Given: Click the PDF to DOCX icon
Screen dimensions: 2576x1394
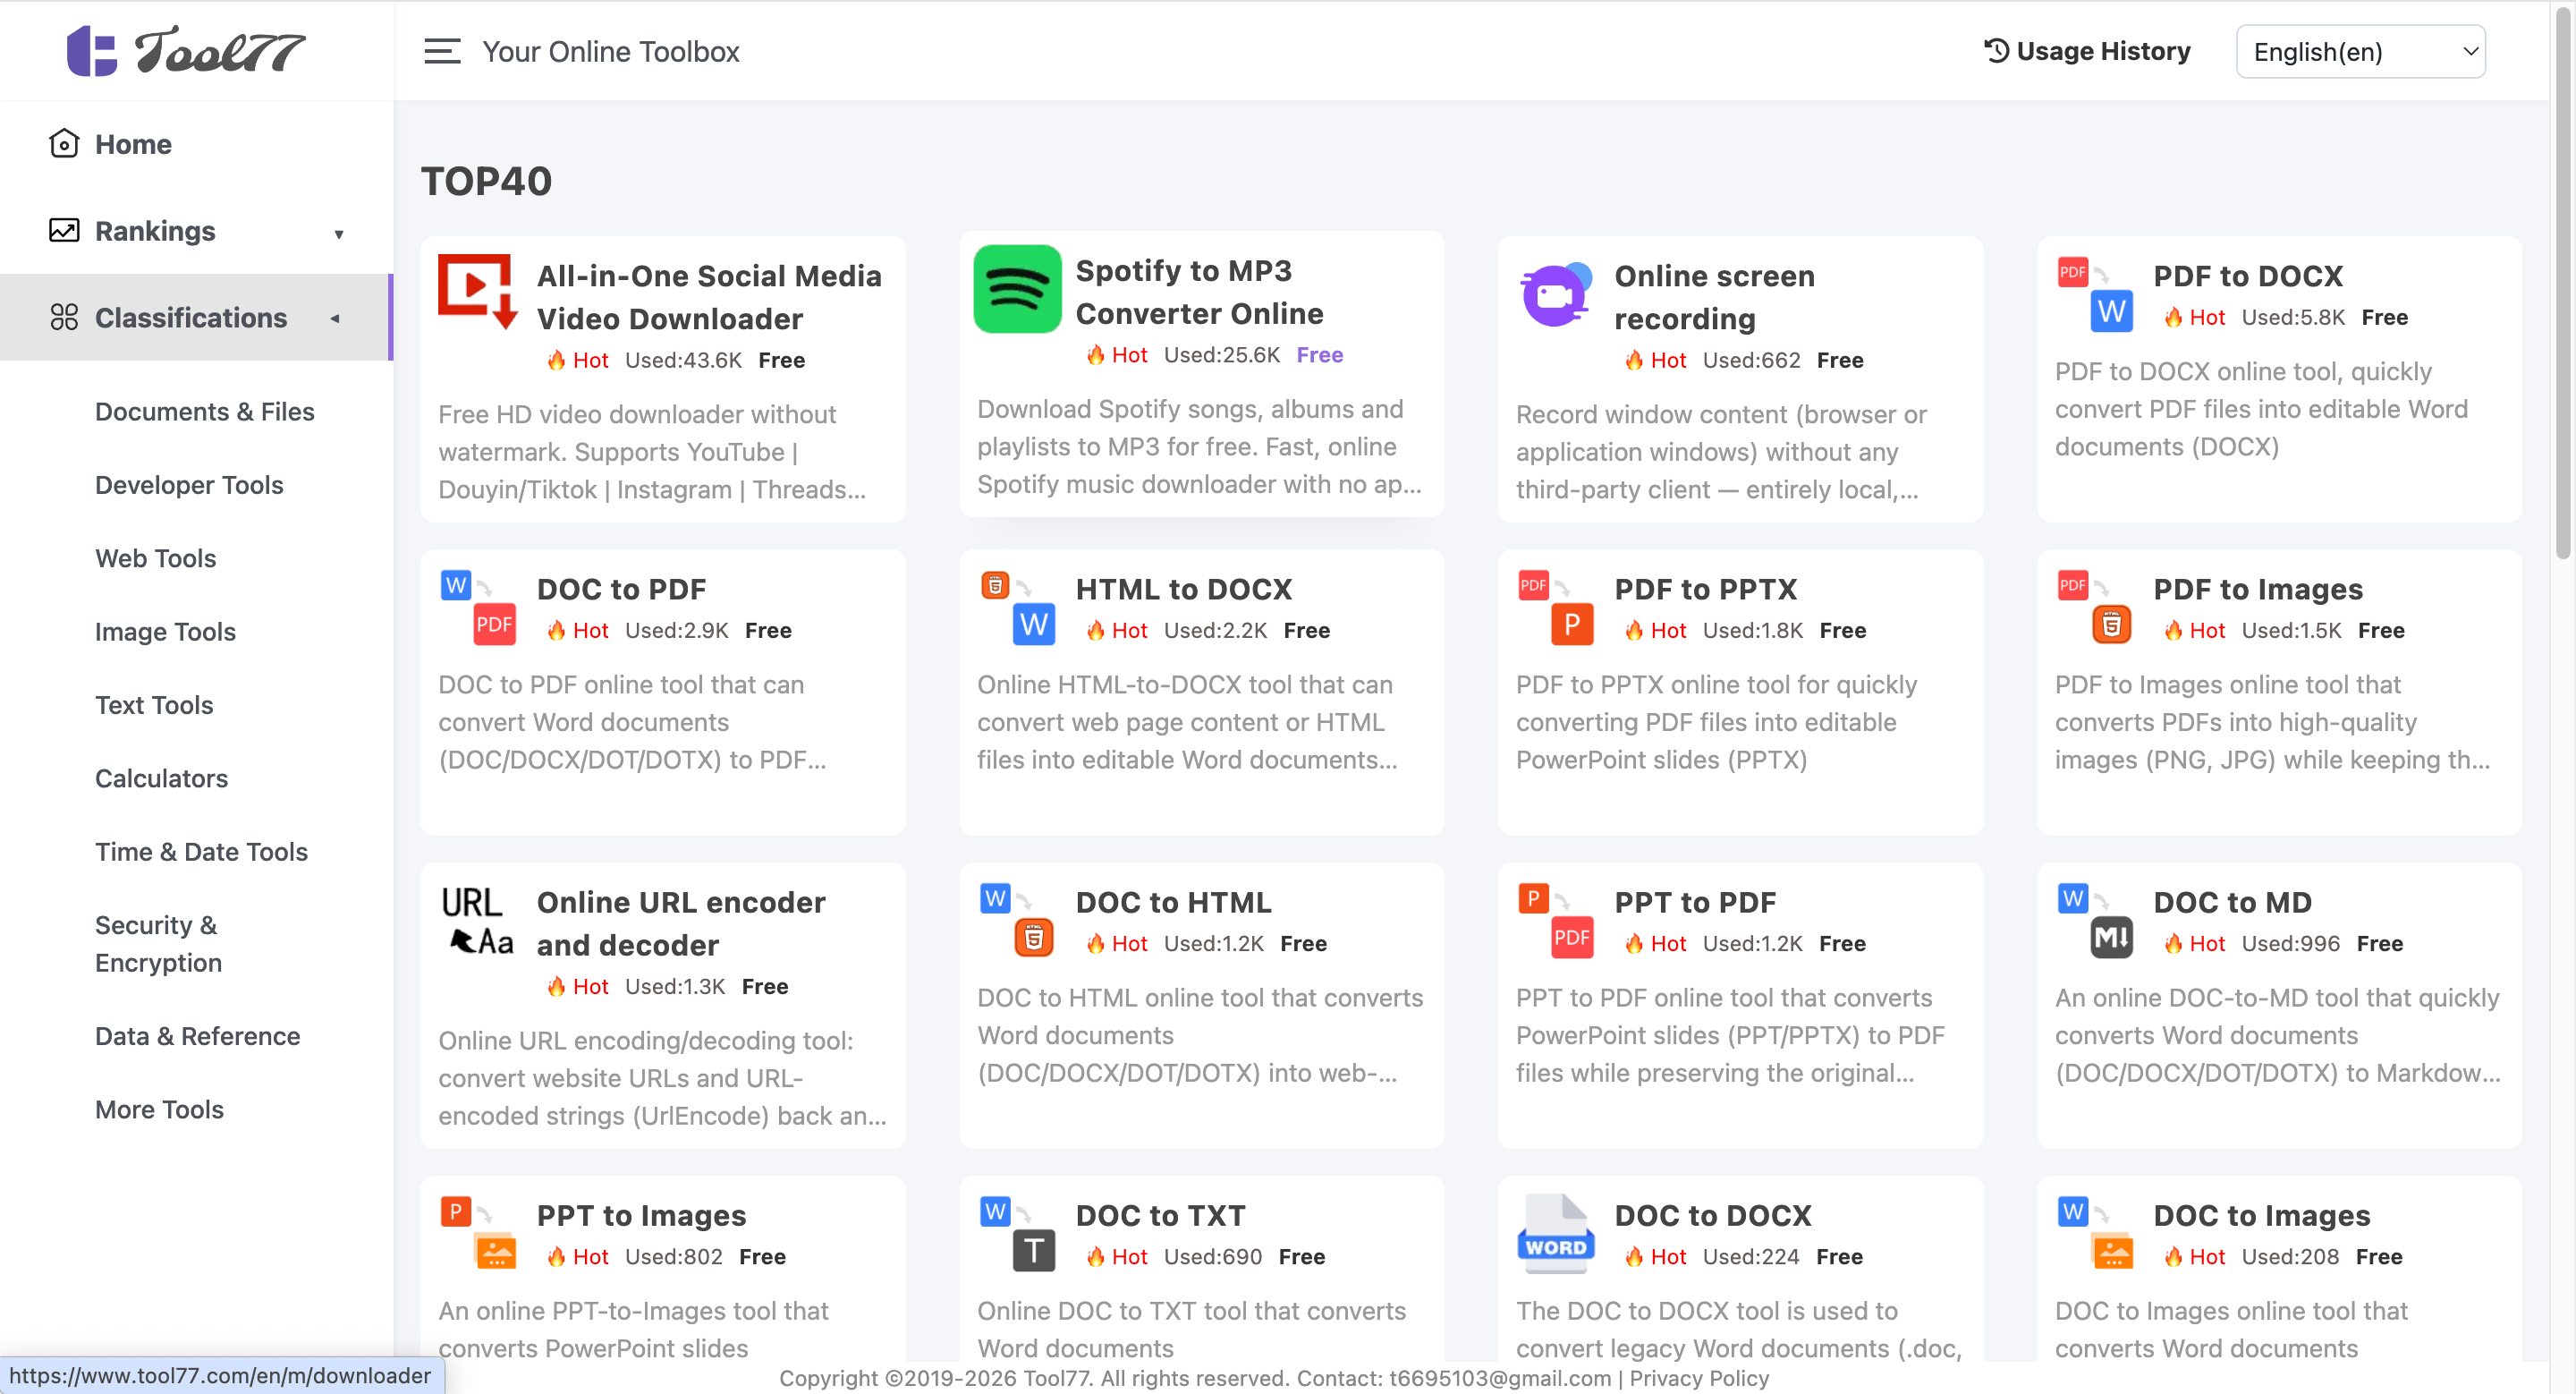Looking at the screenshot, I should click(2095, 295).
